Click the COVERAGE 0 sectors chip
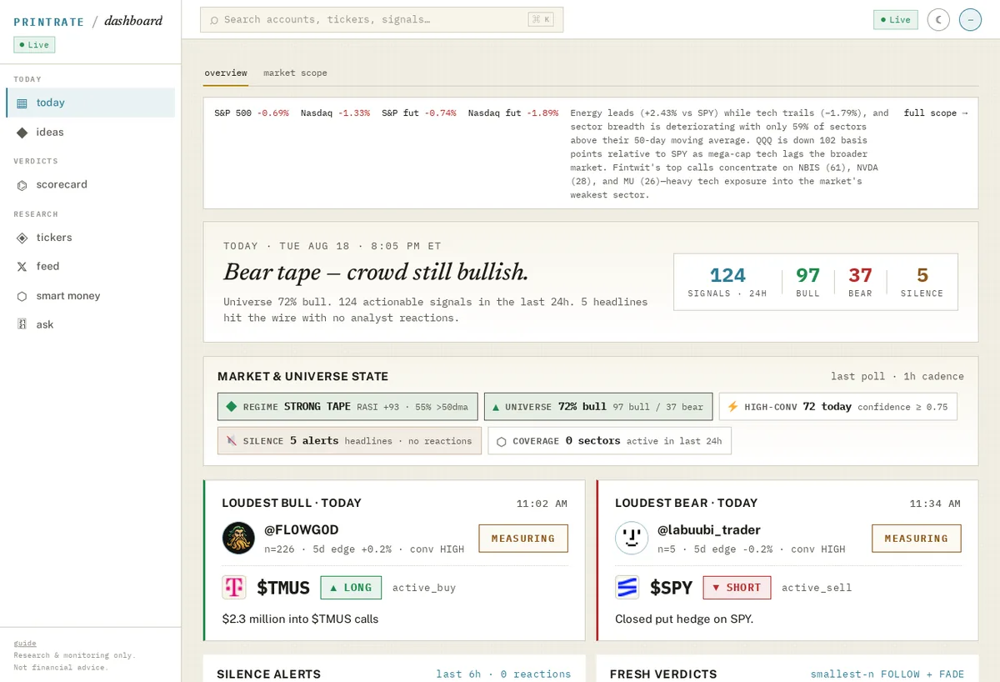Image resolution: width=1000 pixels, height=682 pixels. [609, 441]
